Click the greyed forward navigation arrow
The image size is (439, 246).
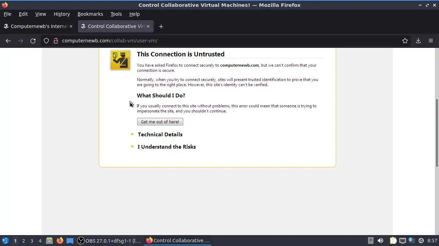click(x=21, y=41)
